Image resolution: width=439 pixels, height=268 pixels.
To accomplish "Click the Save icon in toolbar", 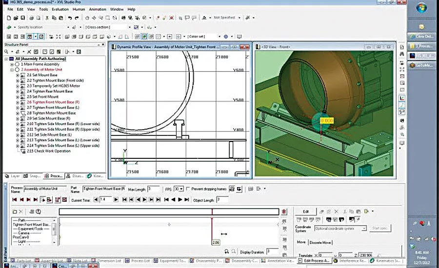I will click(22, 18).
